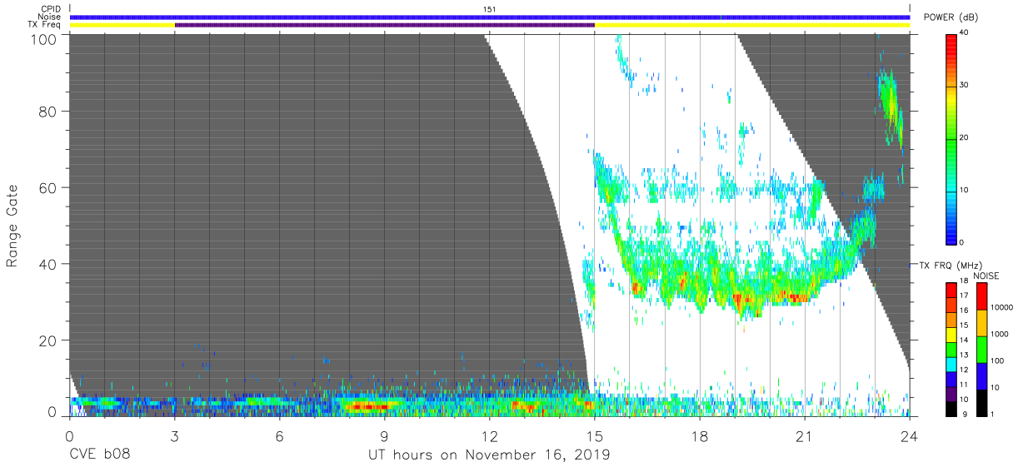Click x-axis tick label '15'
The image size is (1023, 472).
[595, 437]
